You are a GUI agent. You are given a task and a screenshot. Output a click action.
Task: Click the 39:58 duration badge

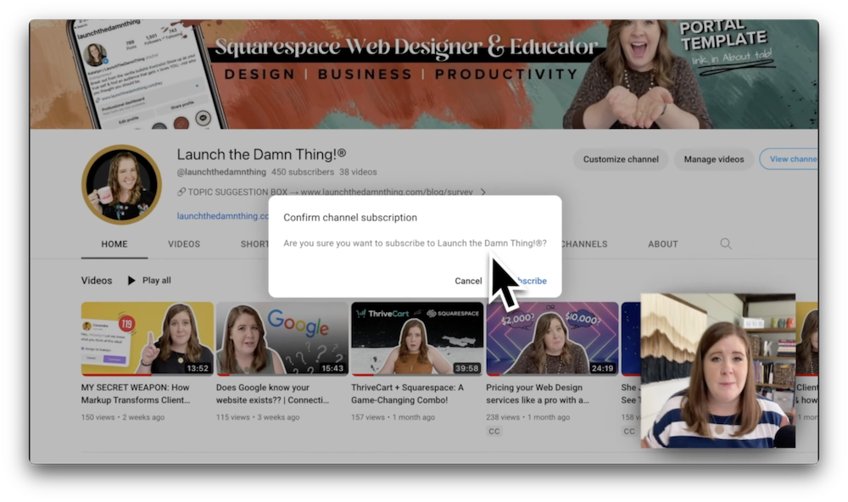point(466,368)
